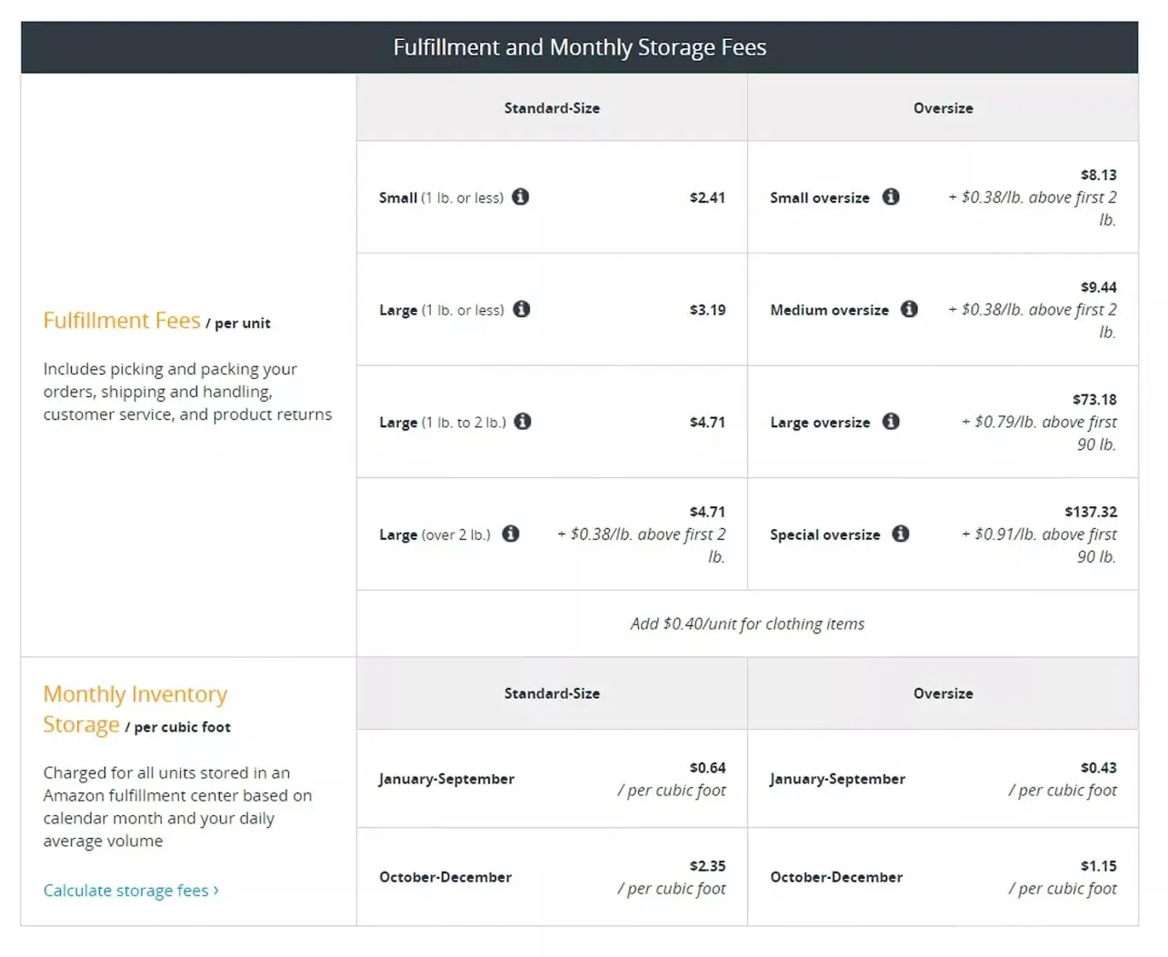Show details for Large oversize info icon

click(x=891, y=421)
